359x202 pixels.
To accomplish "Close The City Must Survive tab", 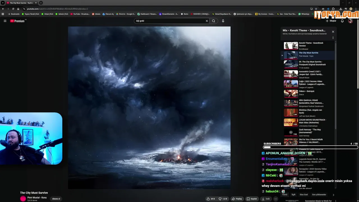I will 36,3.
